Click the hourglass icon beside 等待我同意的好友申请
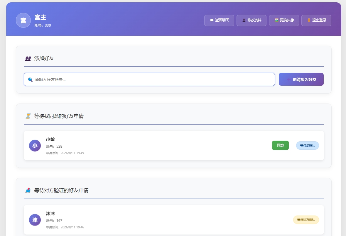This screenshot has width=346, height=236. click(x=28, y=116)
